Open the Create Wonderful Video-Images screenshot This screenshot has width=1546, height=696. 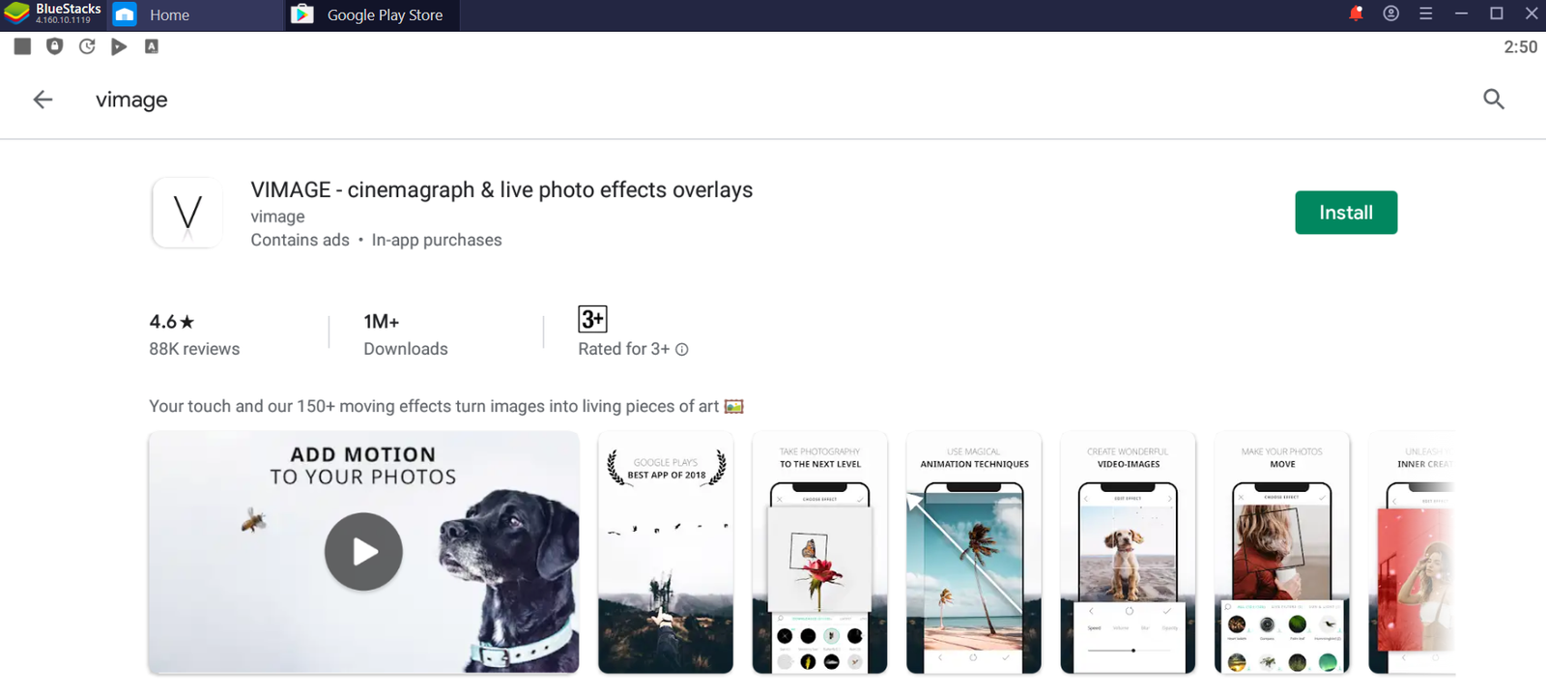coord(1128,552)
